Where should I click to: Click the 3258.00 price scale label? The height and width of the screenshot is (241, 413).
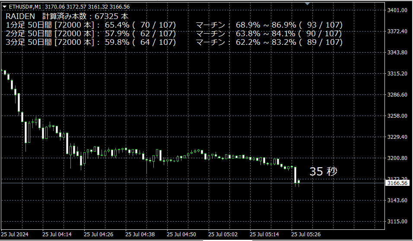(x=398, y=116)
